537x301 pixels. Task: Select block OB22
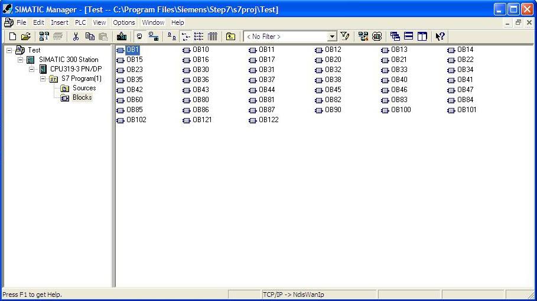(466, 60)
